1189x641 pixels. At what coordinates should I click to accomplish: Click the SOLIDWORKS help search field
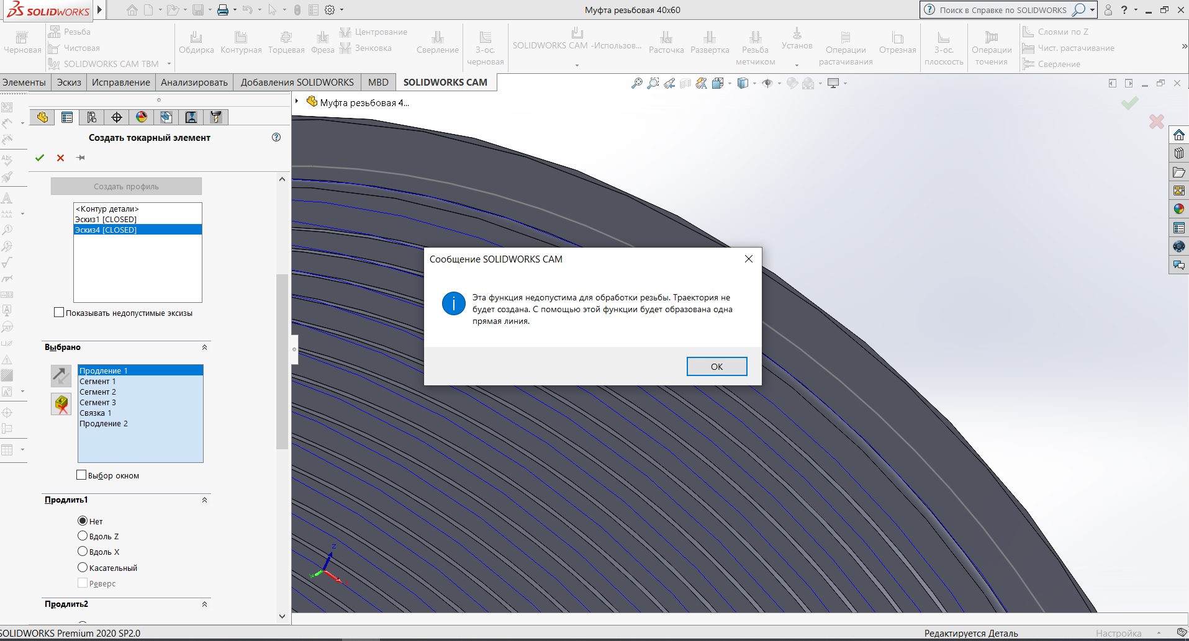(x=1003, y=10)
